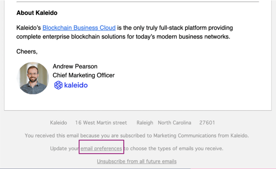Click the Andrew Pearson name text
Image resolution: width=276 pixels, height=169 pixels.
point(75,66)
